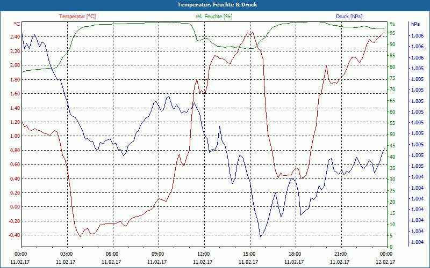Click the '15' humidity axis value
The image size is (430, 268).
tap(392, 213)
